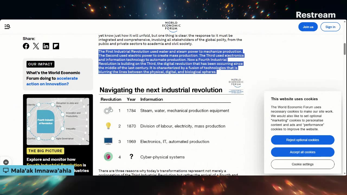Click the Navigating the next industrial revolution heading
The width and height of the screenshot is (347, 195).
tap(161, 90)
